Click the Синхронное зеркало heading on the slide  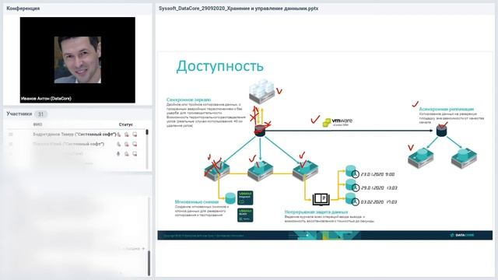188,100
